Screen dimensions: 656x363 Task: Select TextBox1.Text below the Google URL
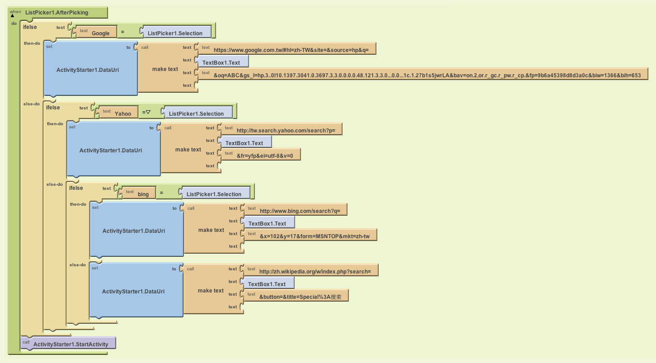(222, 61)
